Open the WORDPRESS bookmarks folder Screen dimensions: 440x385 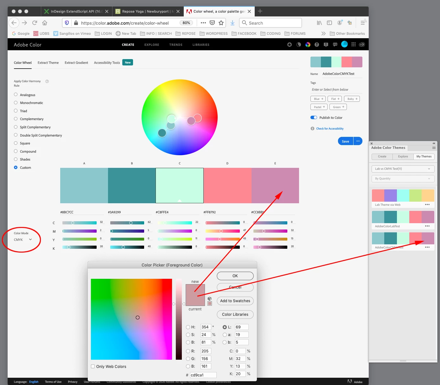point(214,34)
